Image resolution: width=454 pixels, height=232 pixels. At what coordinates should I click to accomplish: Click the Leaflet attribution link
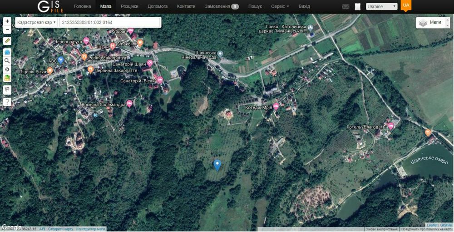click(433, 225)
